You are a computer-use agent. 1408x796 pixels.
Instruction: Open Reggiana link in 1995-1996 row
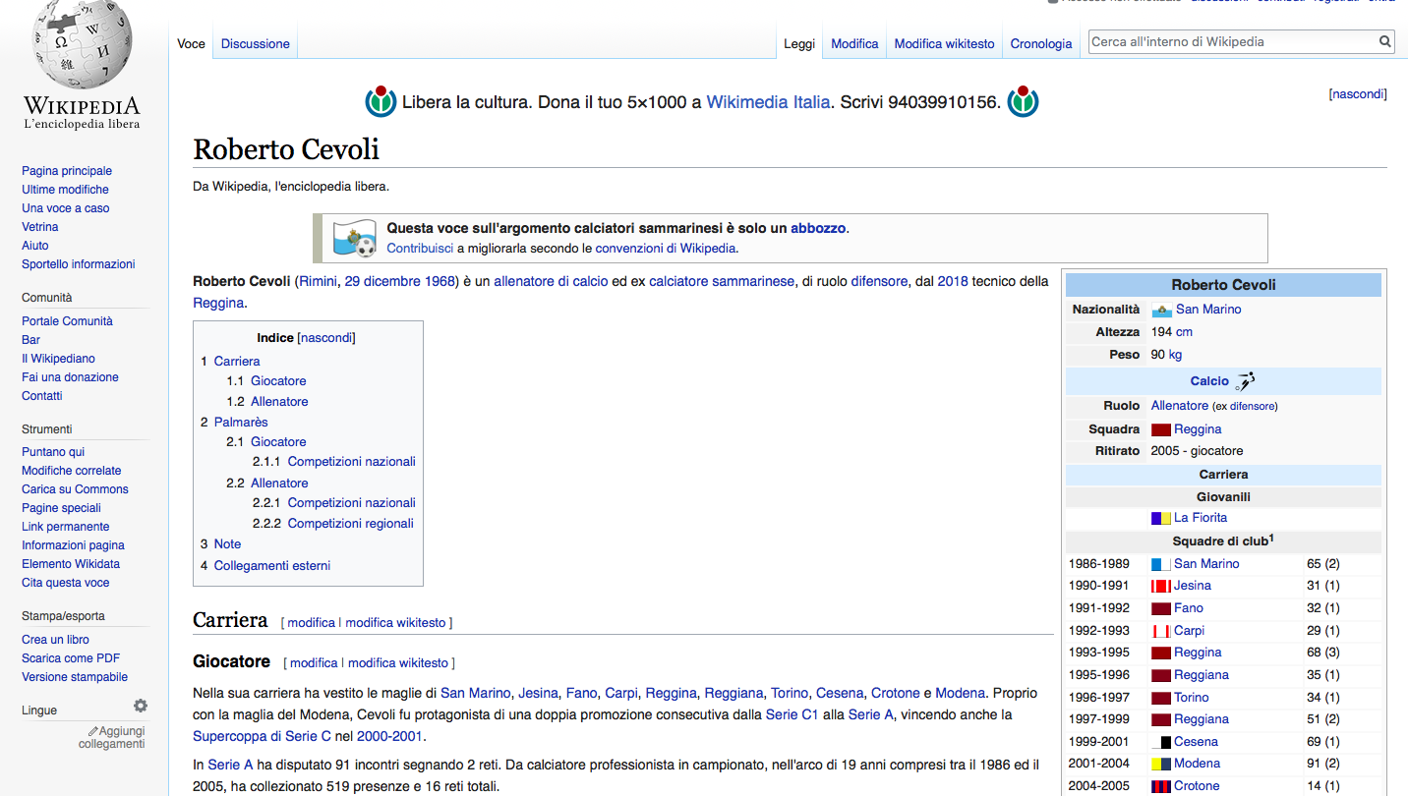(x=1202, y=675)
